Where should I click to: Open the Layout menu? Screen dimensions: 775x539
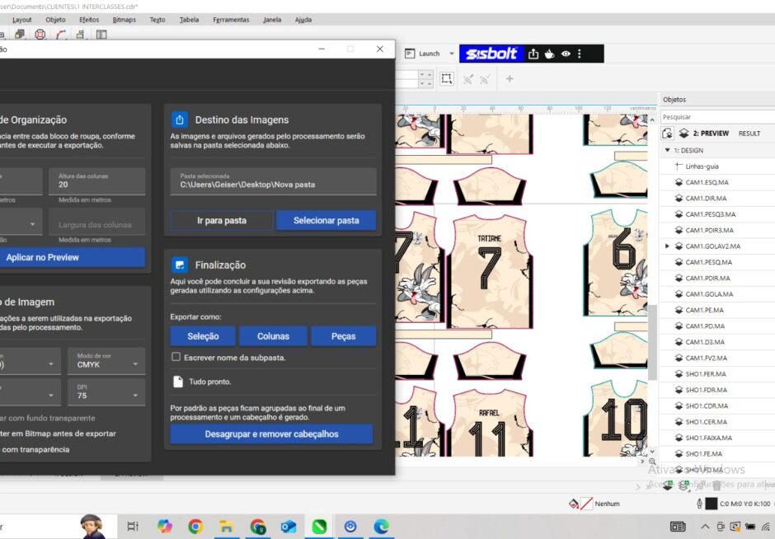coord(21,20)
